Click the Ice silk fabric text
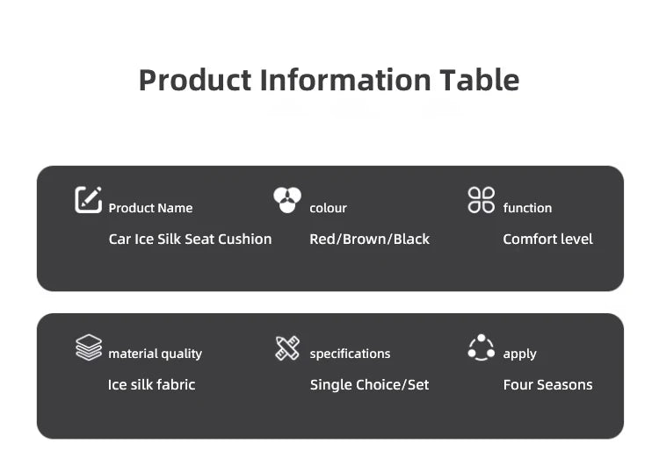The image size is (659, 465). pyautogui.click(x=151, y=384)
